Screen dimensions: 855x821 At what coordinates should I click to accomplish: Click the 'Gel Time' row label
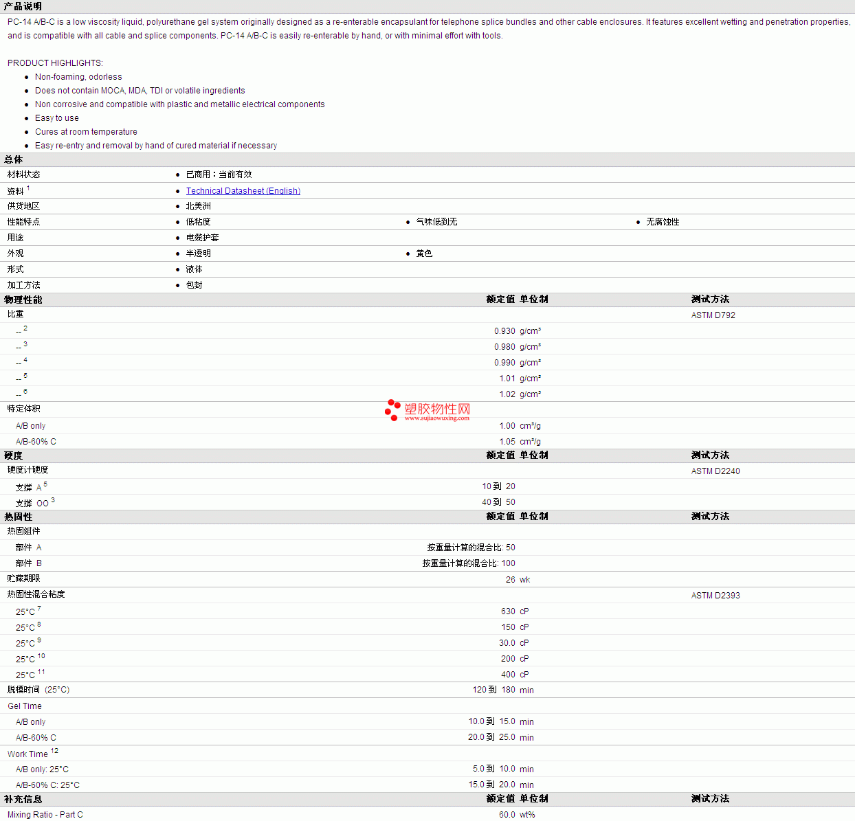[x=25, y=706]
